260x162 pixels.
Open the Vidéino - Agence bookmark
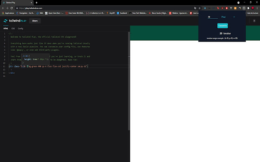point(178,13)
